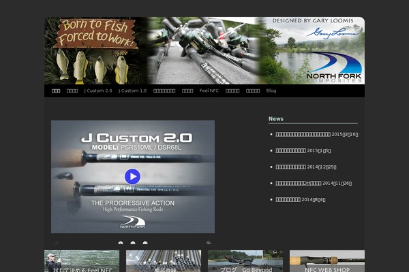The width and height of the screenshot is (409, 272).
Task: Select the middle slideshow pagination dot
Action: click(133, 243)
